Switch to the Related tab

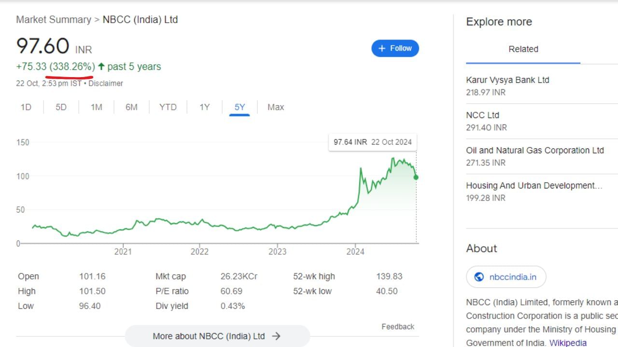coord(523,49)
